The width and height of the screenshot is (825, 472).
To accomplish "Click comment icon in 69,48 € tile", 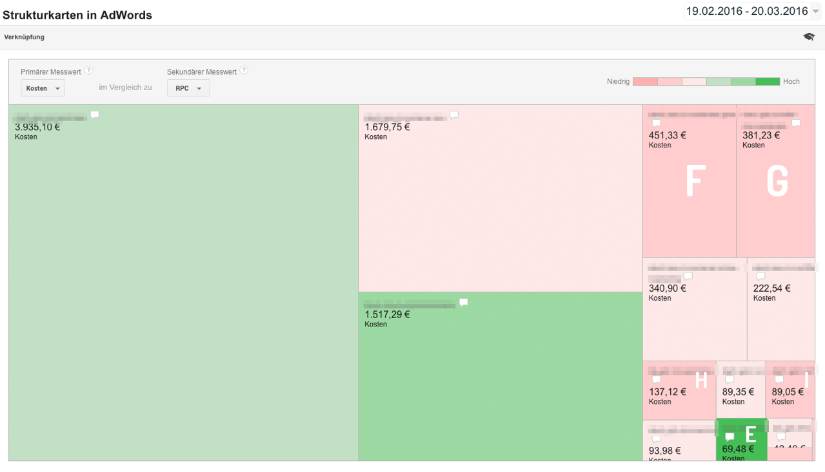I will (x=730, y=437).
